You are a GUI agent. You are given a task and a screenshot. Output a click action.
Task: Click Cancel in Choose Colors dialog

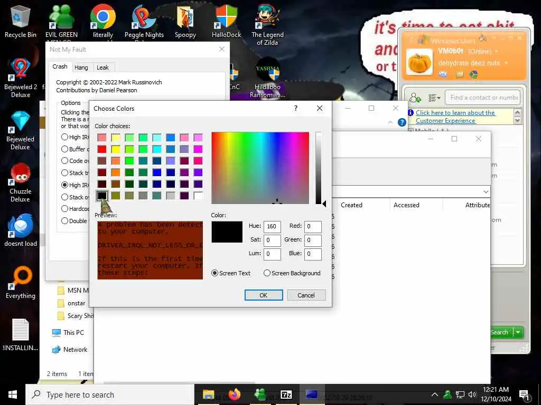pos(306,295)
